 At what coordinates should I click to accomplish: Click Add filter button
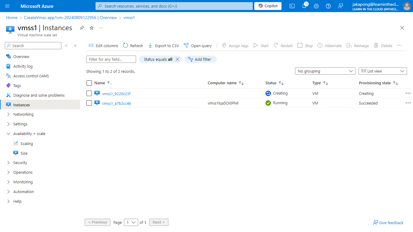click(x=200, y=59)
